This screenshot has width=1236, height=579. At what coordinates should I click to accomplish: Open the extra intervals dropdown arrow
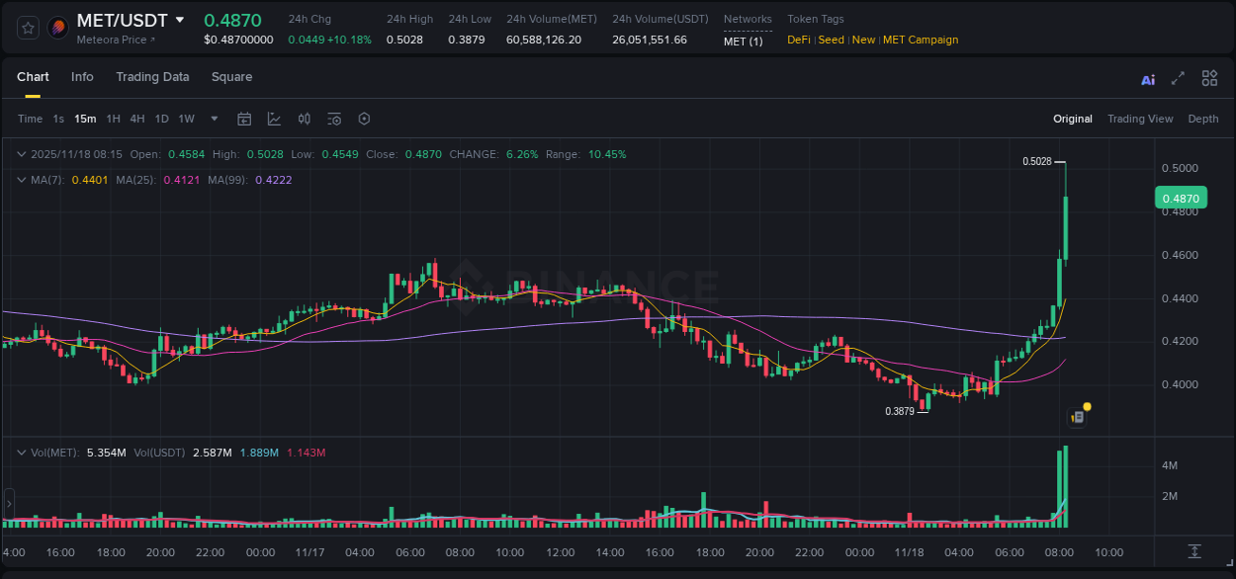tap(213, 119)
